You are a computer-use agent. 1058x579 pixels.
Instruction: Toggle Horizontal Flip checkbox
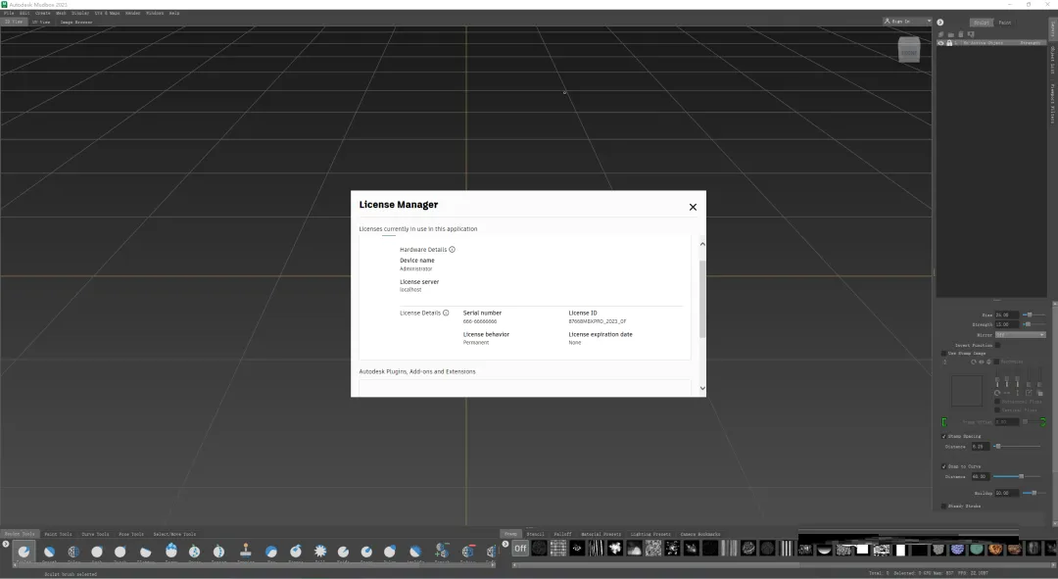point(997,402)
